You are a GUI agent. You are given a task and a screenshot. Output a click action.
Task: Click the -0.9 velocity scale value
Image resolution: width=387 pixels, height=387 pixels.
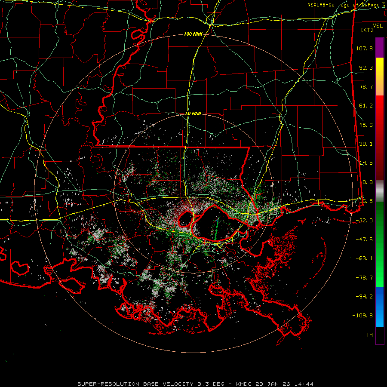(x=366, y=182)
